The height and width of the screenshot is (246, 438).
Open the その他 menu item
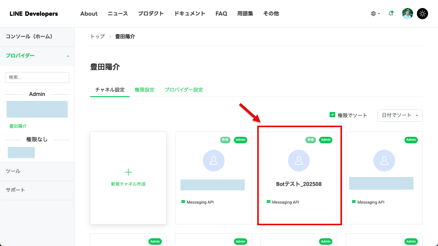pos(271,14)
